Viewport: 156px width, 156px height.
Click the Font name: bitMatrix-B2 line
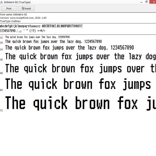[14, 15]
